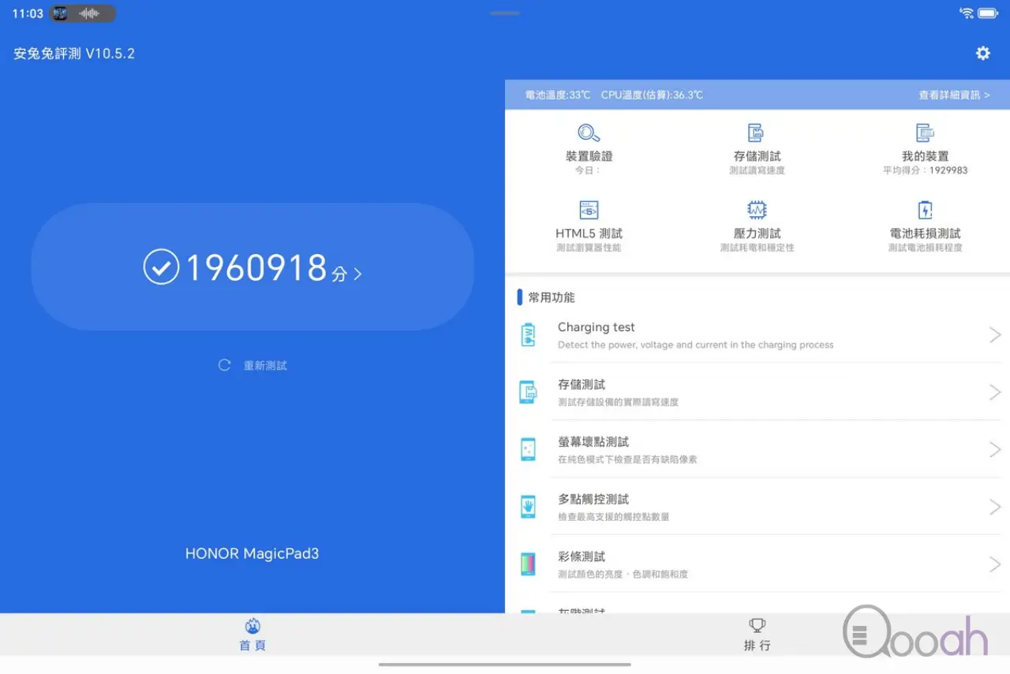Tap the 螢幕壞點測試 screen icon
Screen dimensions: 1010x674
(x=528, y=449)
